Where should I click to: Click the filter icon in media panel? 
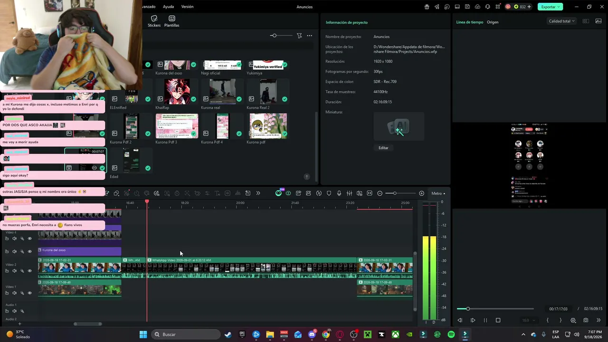(x=299, y=36)
